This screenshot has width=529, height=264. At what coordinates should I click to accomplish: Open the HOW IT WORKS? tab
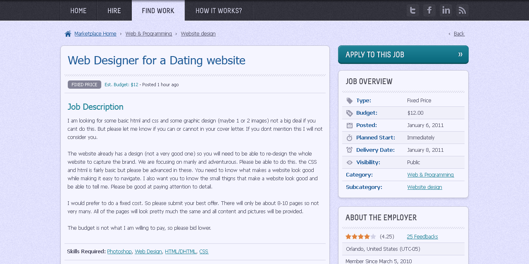click(x=219, y=10)
